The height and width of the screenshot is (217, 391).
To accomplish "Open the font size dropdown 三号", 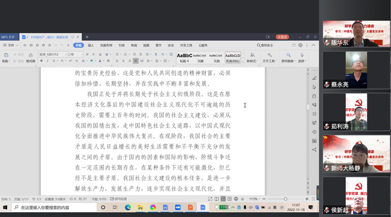I will [x=75, y=54].
